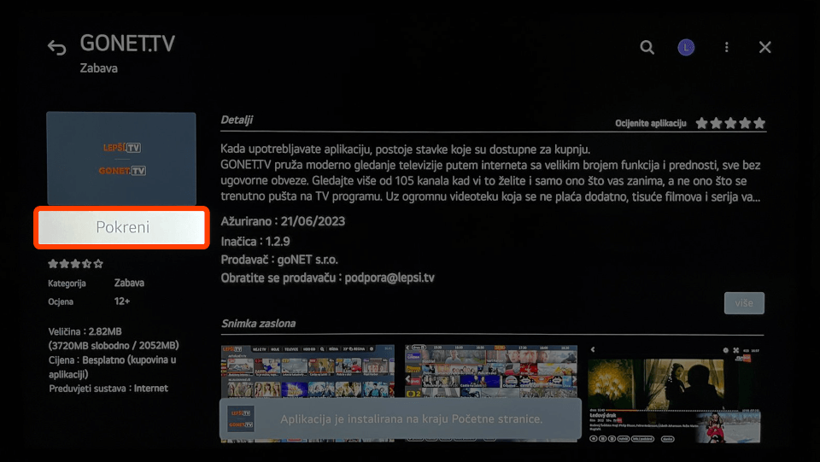Select the 'Ocjena' row label

[x=61, y=301]
